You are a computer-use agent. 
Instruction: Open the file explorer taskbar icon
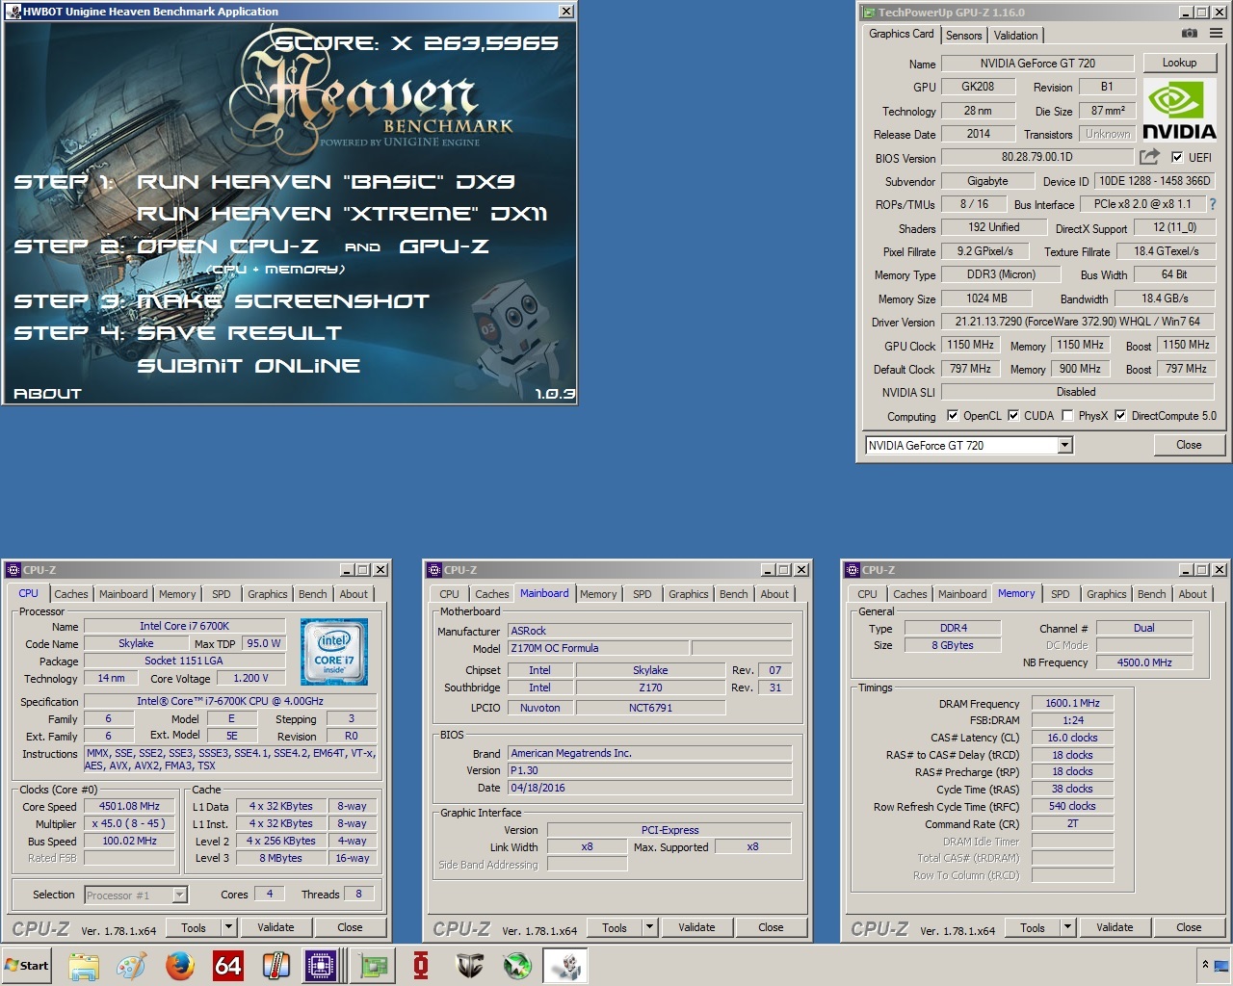(84, 966)
